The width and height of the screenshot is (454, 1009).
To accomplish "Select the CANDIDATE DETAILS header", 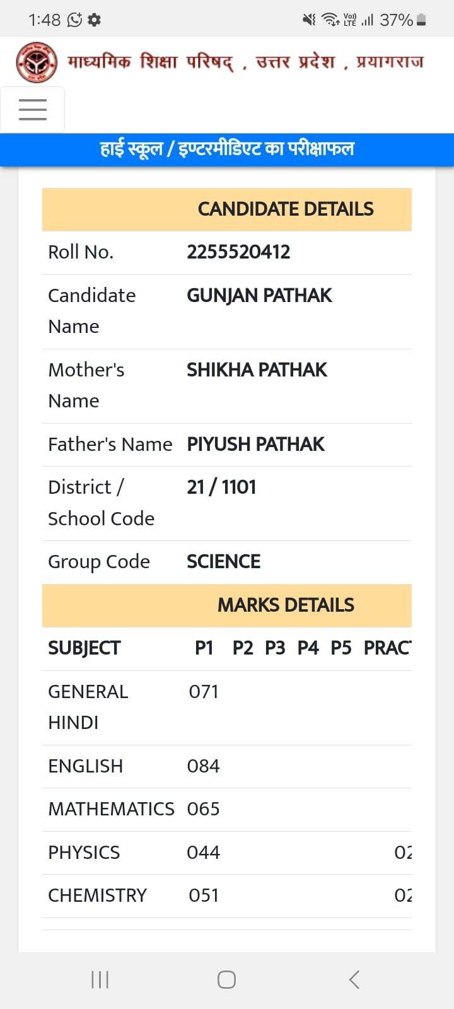I will coord(227,209).
